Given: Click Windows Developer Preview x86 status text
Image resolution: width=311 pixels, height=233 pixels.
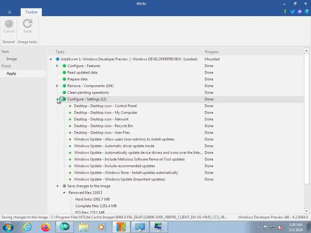Looking at the screenshot, I should 273,217.
